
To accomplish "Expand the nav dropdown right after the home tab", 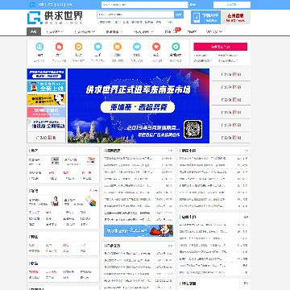I will pos(62,31).
